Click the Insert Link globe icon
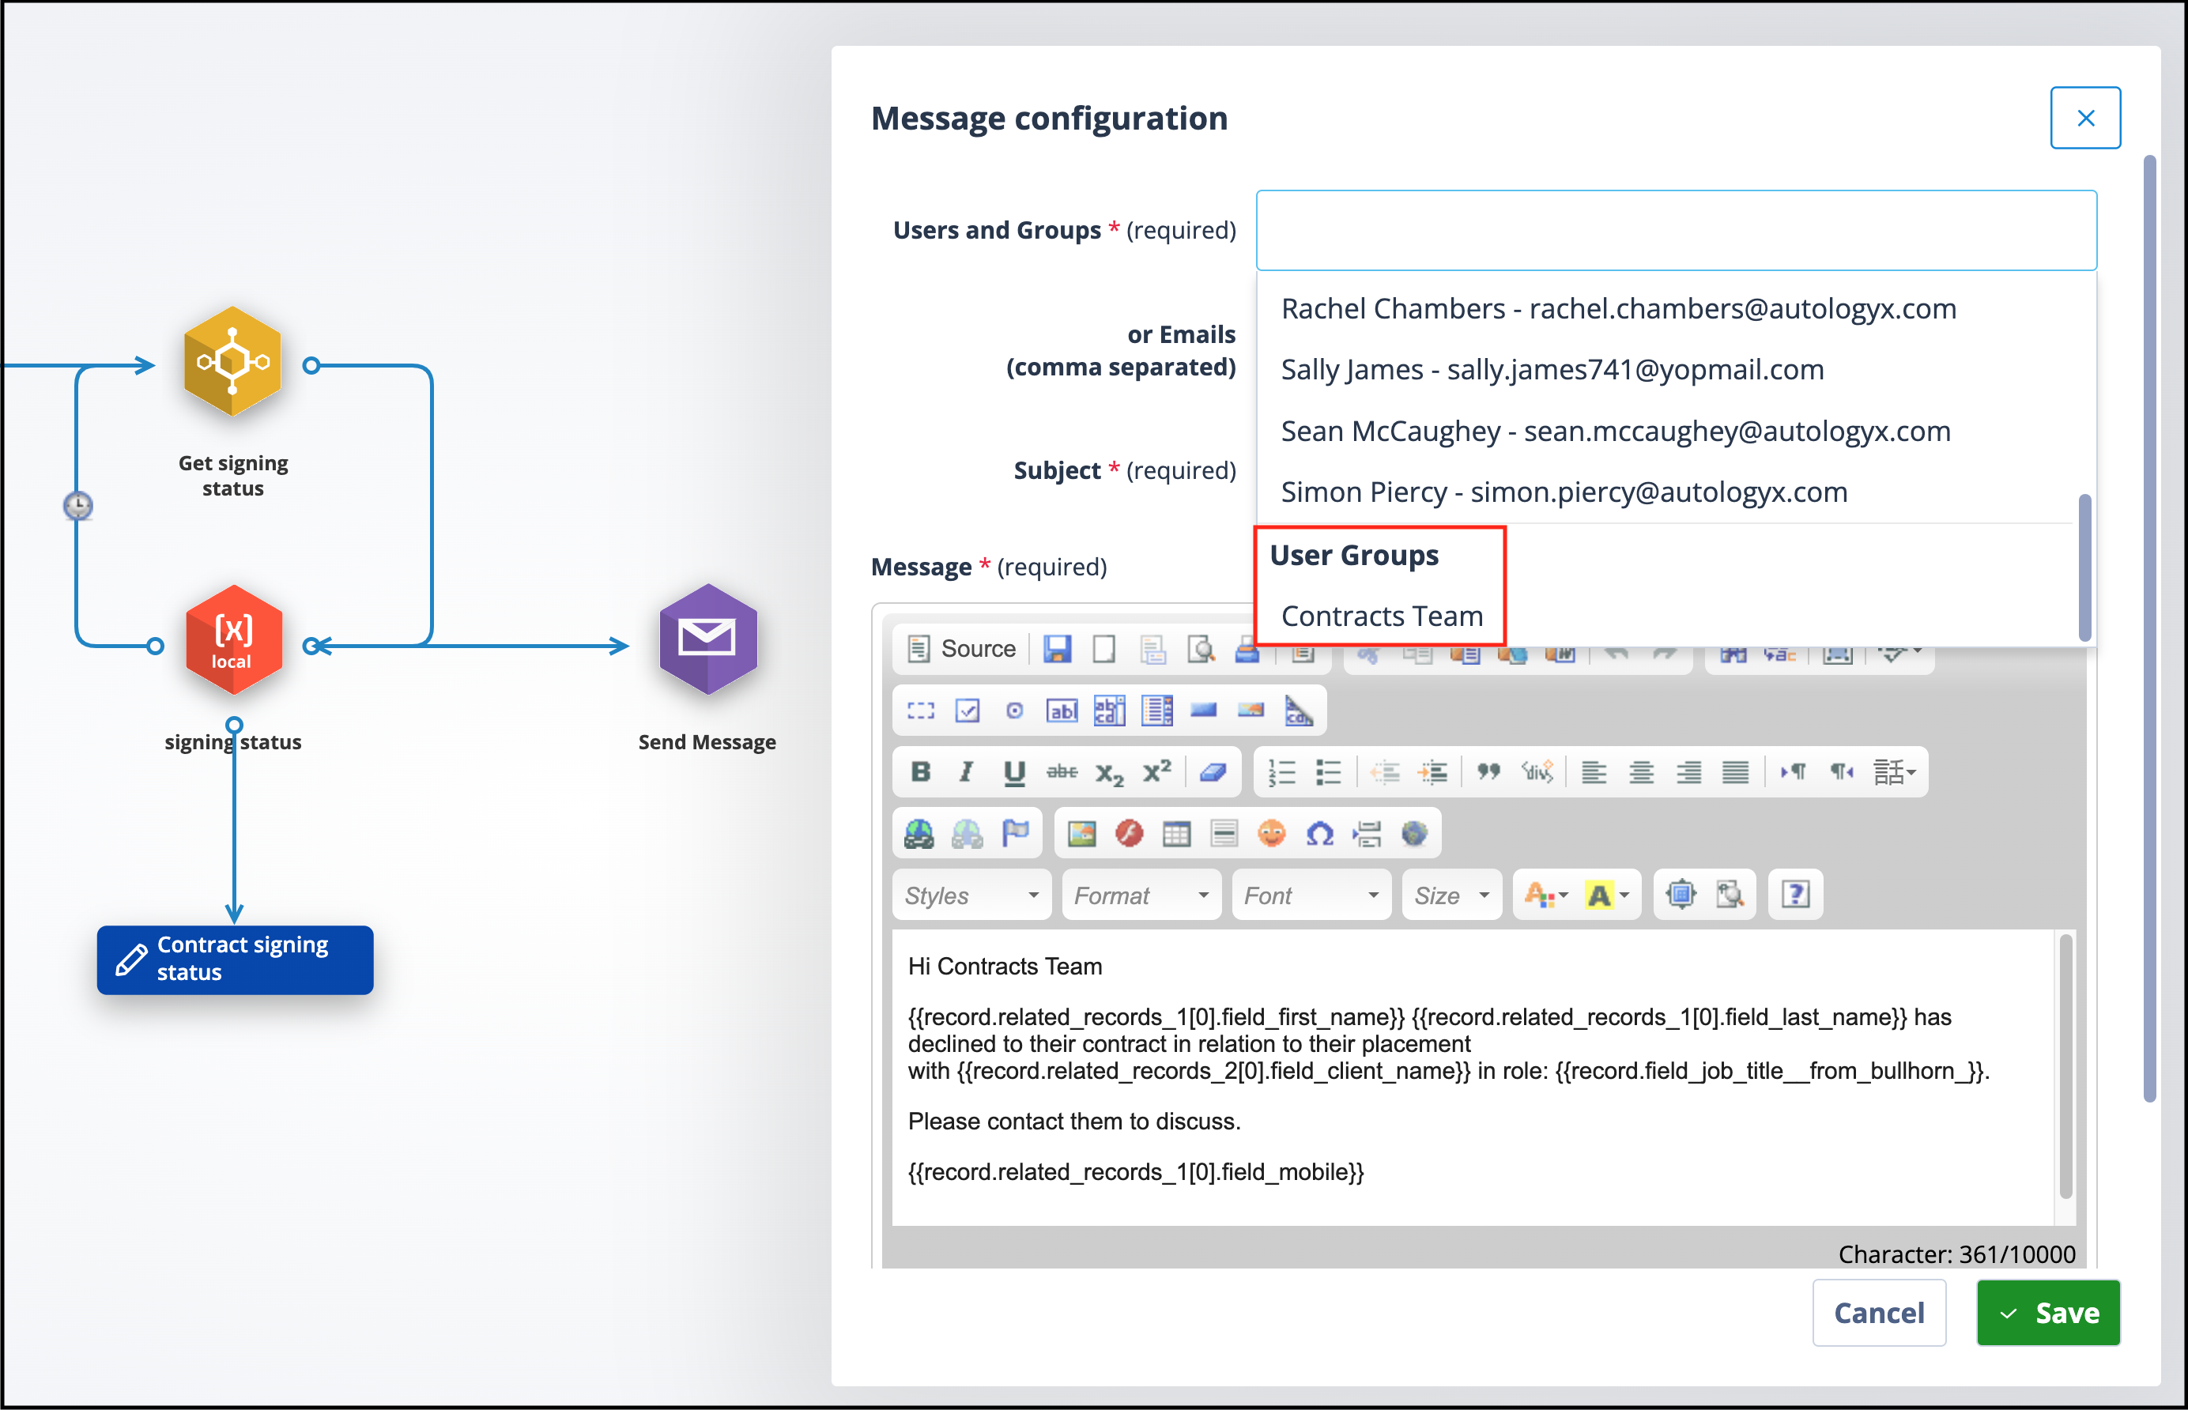This screenshot has height=1410, width=2188. click(x=919, y=833)
